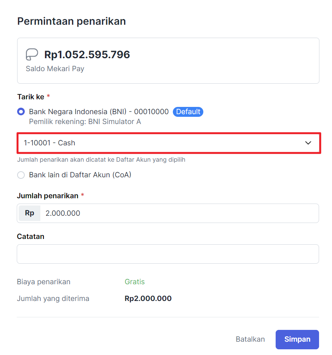Click the Rp1.052.595.796 balance amount
This screenshot has height=355, width=332.
87,55
